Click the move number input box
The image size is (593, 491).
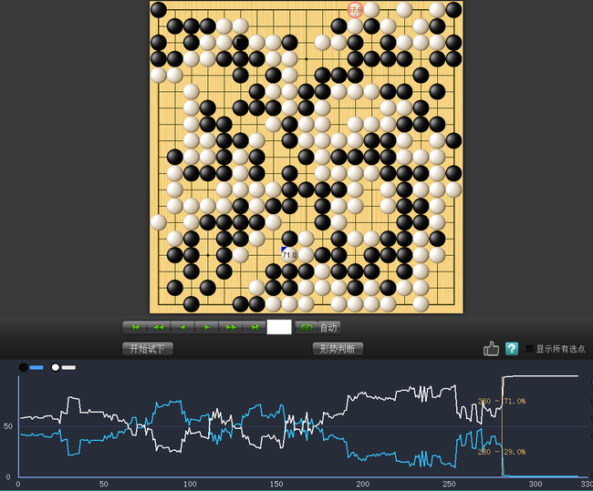[x=279, y=327]
